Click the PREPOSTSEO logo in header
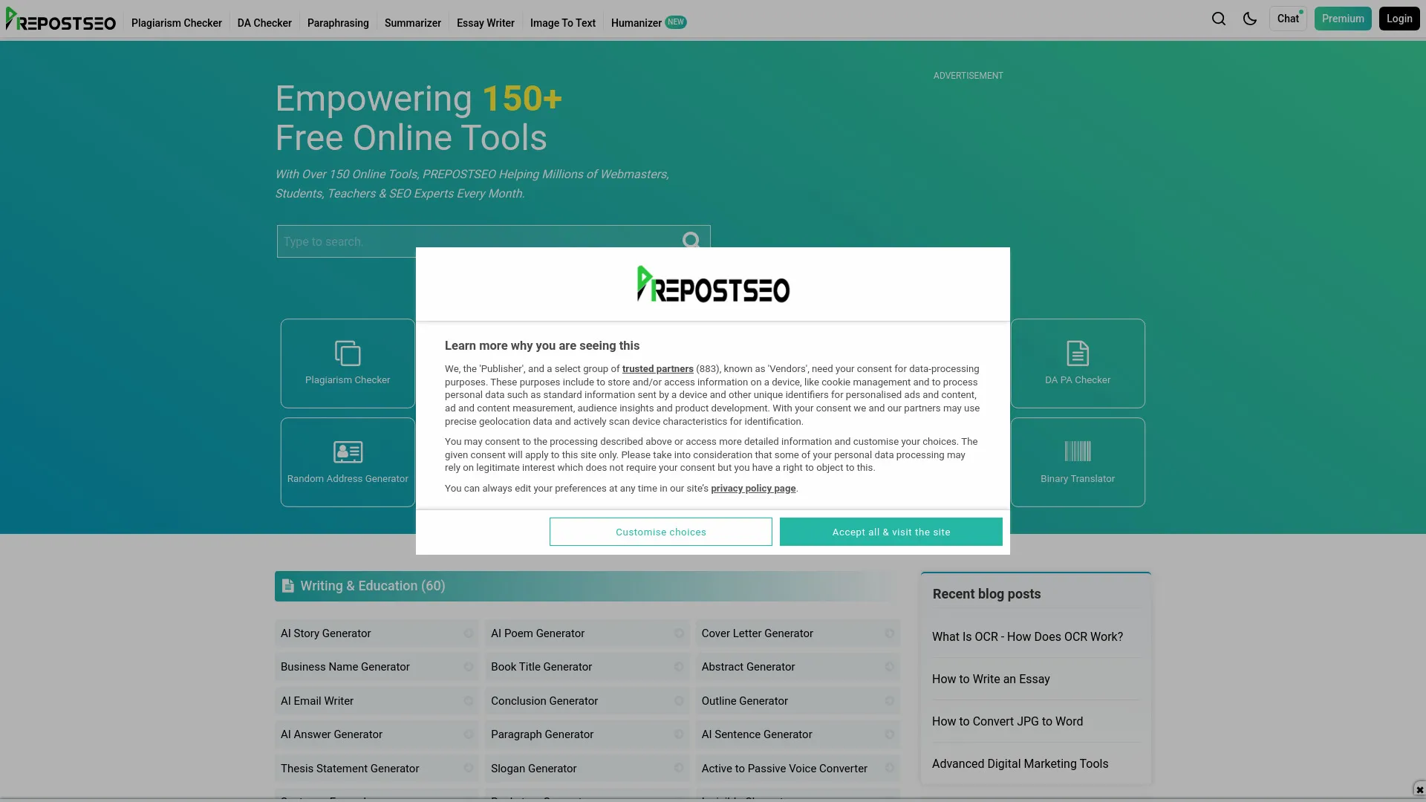The width and height of the screenshot is (1426, 802). [x=61, y=19]
